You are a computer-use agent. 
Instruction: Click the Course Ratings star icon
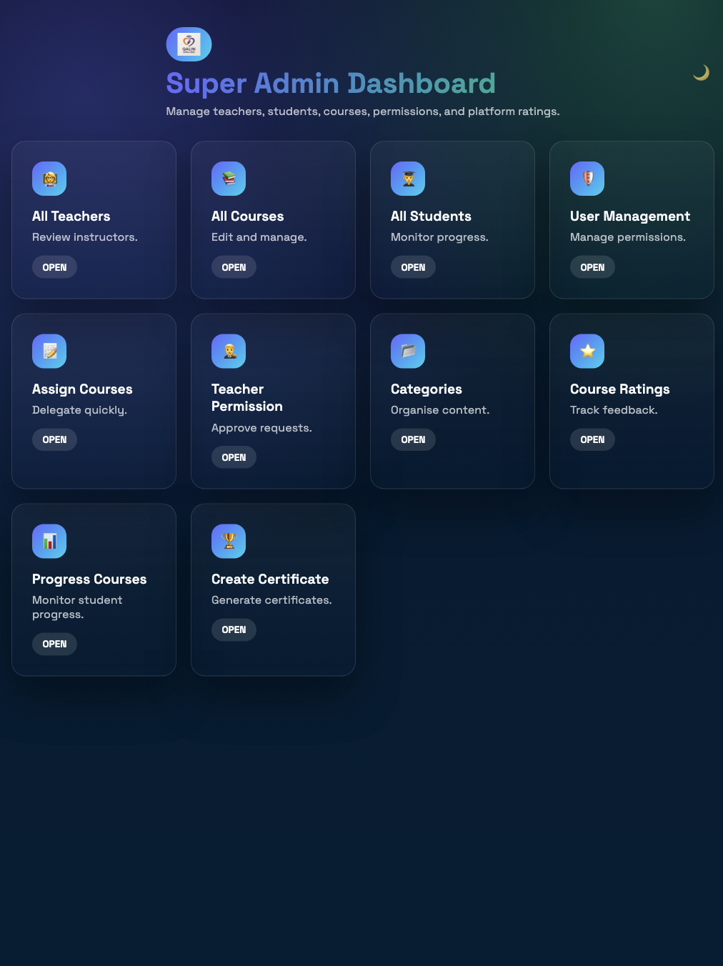(587, 352)
